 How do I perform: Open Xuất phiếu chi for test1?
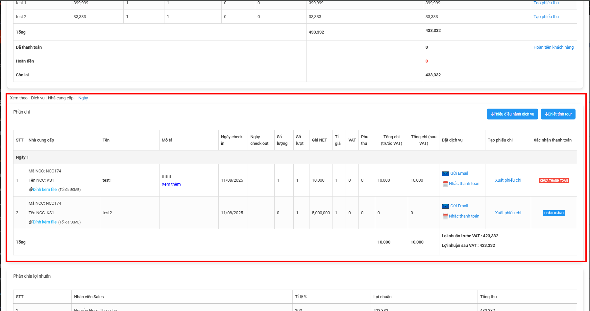click(508, 180)
